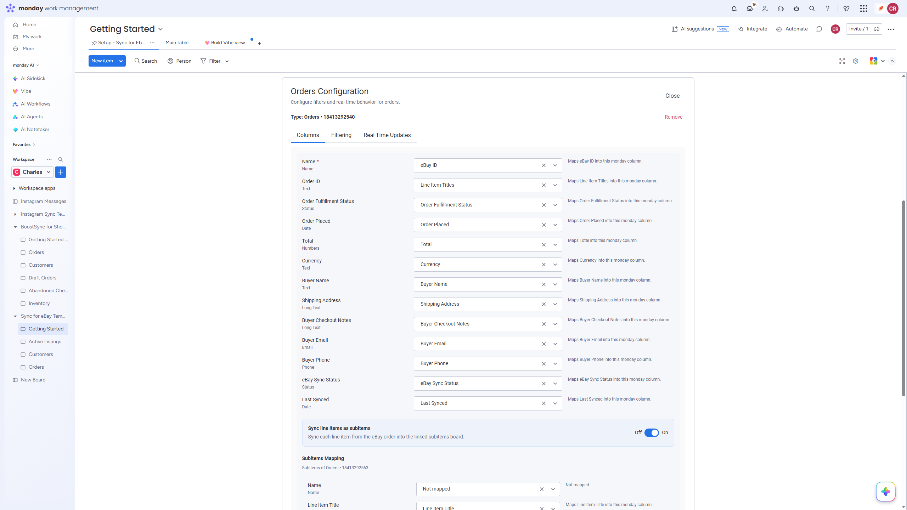Open the top bar search icon

[812, 8]
